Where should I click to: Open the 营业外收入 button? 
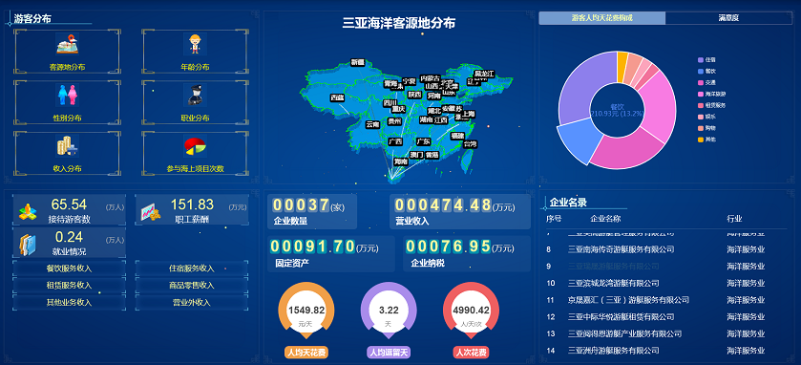coord(192,302)
